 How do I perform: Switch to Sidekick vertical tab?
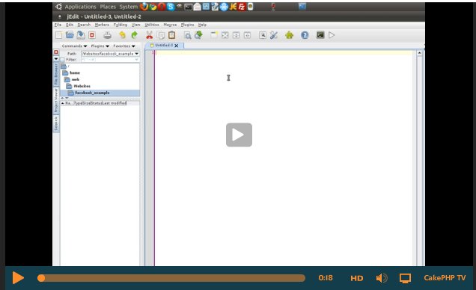(x=56, y=123)
